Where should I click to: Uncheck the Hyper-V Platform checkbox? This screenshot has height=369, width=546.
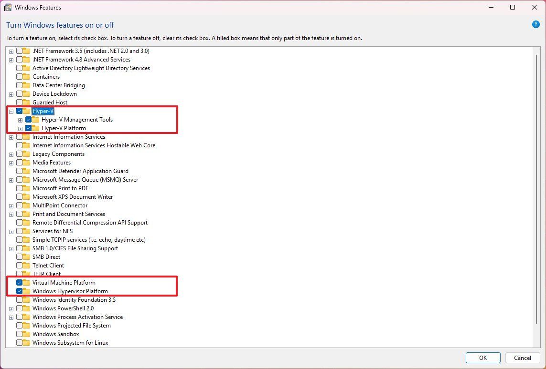point(28,128)
